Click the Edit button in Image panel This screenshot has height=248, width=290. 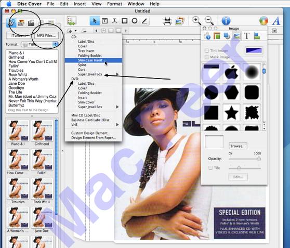238,177
